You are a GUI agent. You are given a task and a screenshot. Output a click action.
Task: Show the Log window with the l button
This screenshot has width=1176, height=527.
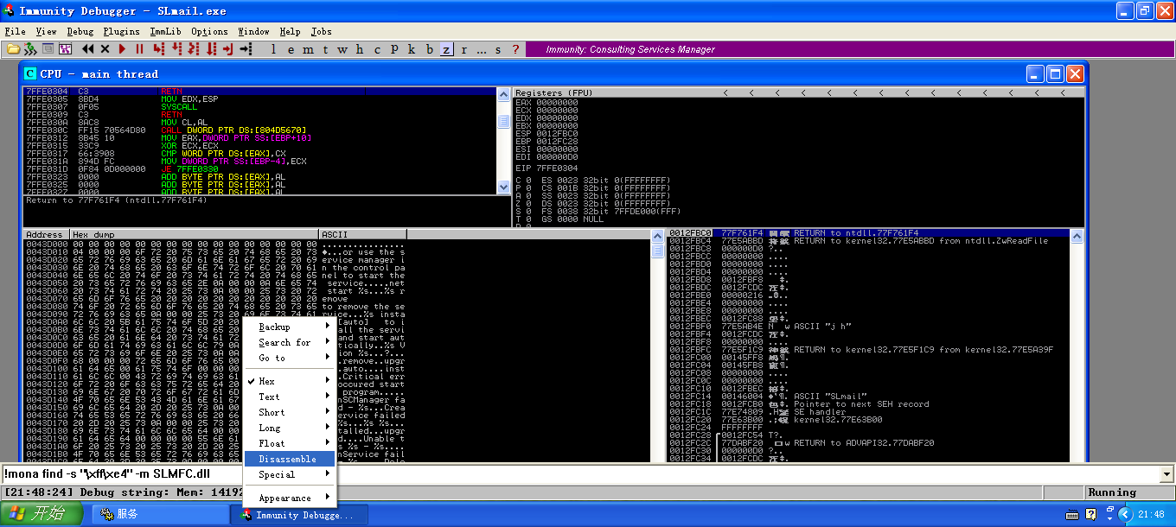274,49
